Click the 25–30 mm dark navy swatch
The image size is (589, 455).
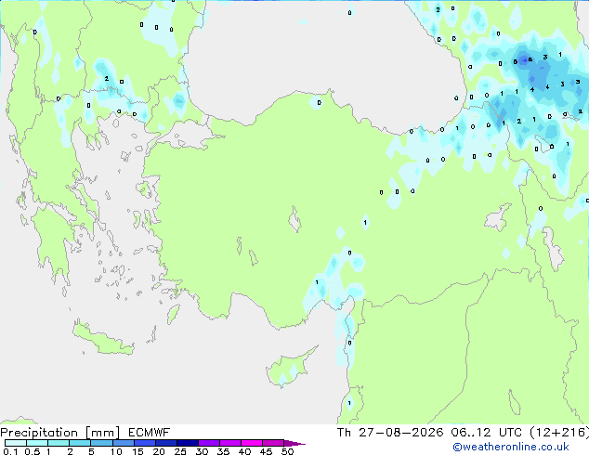tap(187, 443)
